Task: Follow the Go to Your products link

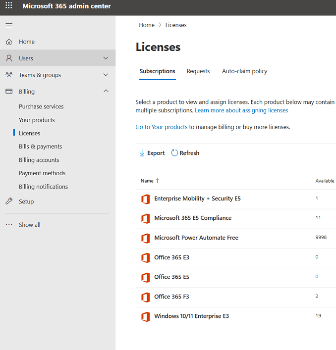Action: (161, 127)
